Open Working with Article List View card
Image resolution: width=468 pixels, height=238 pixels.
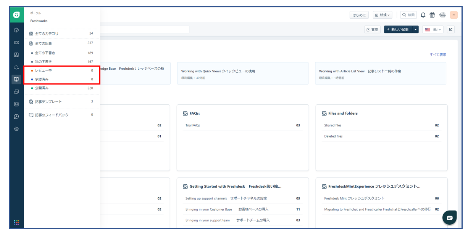pos(381,73)
